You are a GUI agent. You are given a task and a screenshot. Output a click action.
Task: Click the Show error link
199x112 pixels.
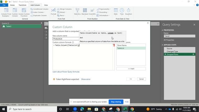(x=86, y=79)
